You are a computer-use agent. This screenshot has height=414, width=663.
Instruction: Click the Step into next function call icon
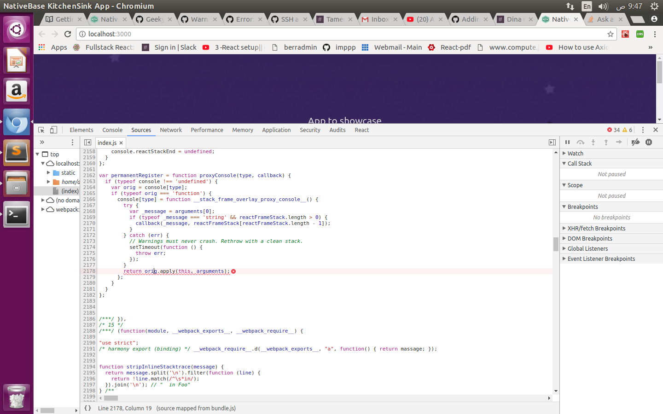point(593,142)
